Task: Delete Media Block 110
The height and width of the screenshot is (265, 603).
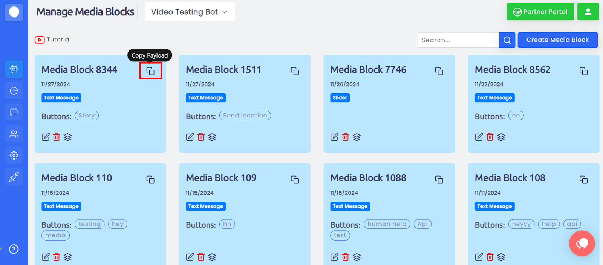Action: [57, 257]
